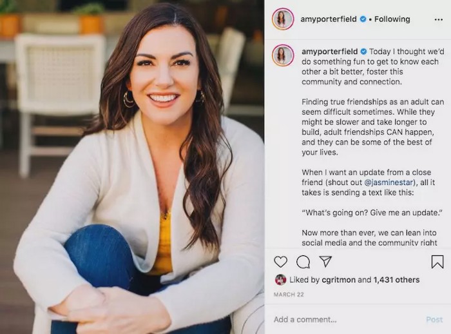The image size is (451, 334).
Task: Share post using paper plane icon
Action: (x=325, y=261)
